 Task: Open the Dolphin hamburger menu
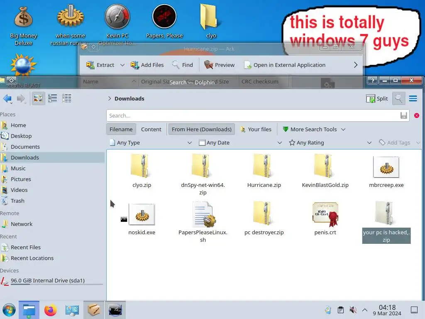pyautogui.click(x=413, y=99)
